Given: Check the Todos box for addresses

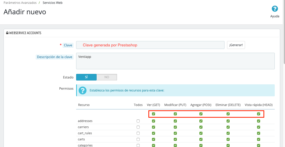Looking at the screenshot, I should 138,121.
